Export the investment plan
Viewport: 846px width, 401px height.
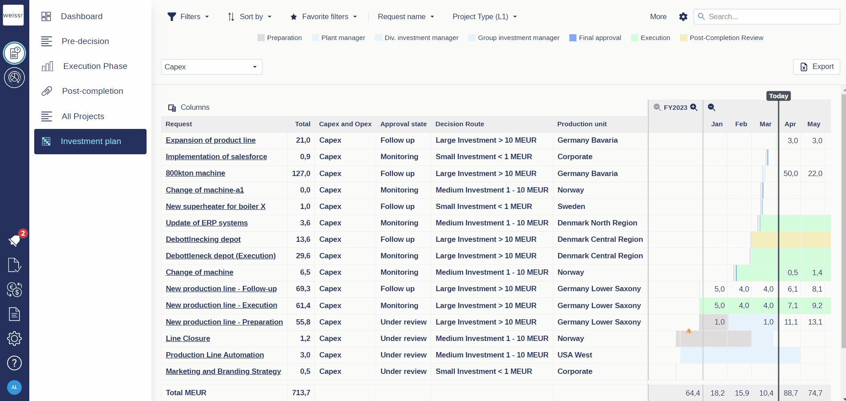pyautogui.click(x=817, y=67)
